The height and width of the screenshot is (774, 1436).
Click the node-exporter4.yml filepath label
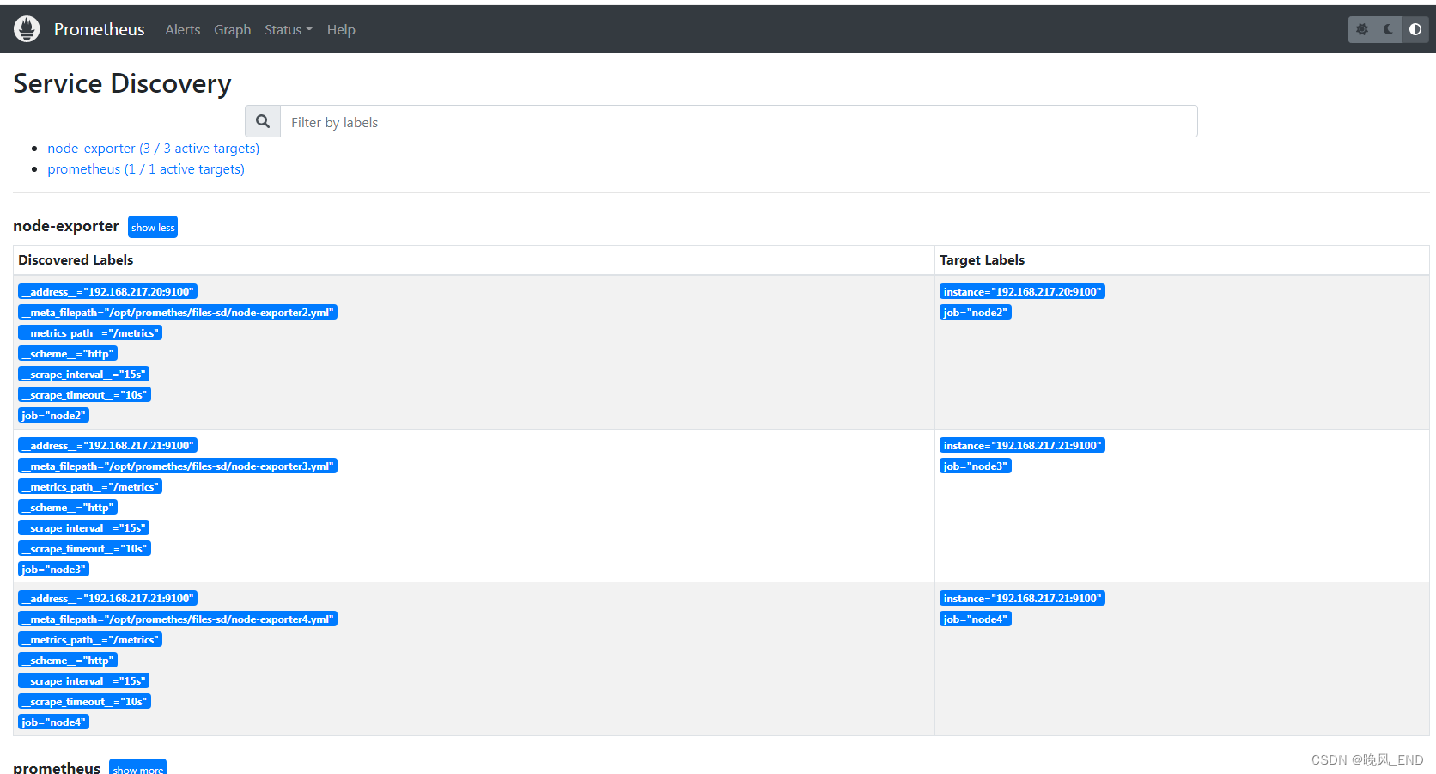[178, 619]
